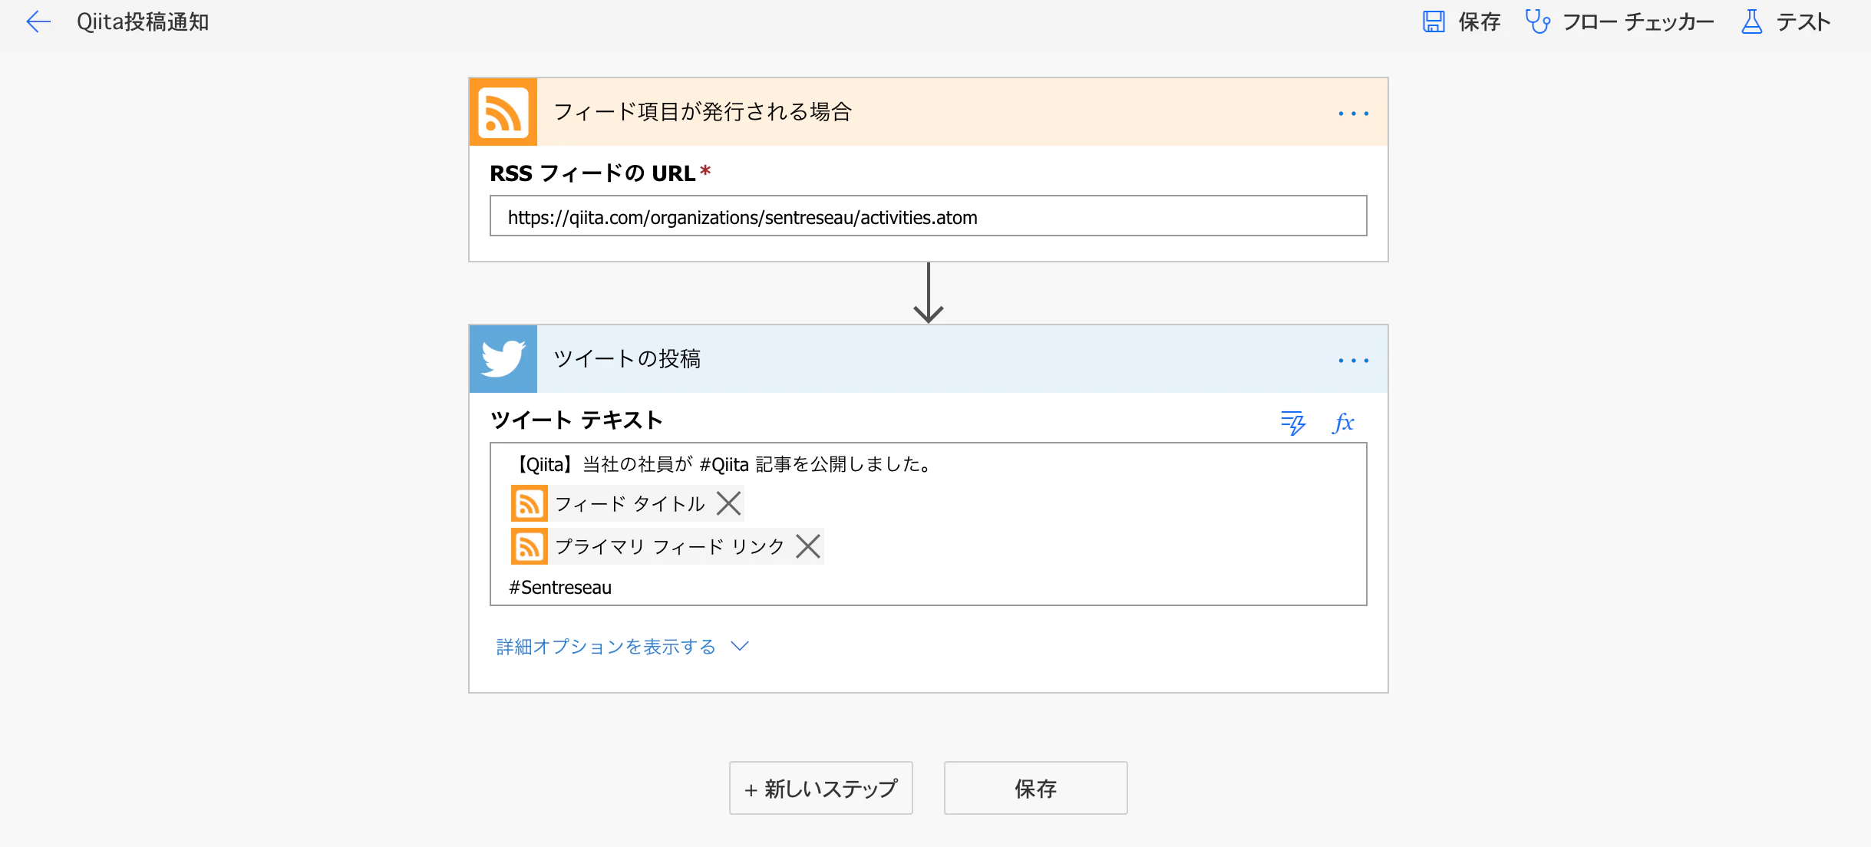Collapse the ツイートの投稿 action header
The image size is (1871, 847).
coord(929,359)
